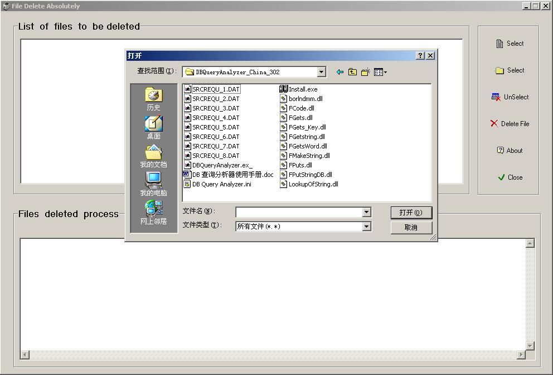
Task: Create new folder icon in dialog toolbar
Action: pos(365,72)
